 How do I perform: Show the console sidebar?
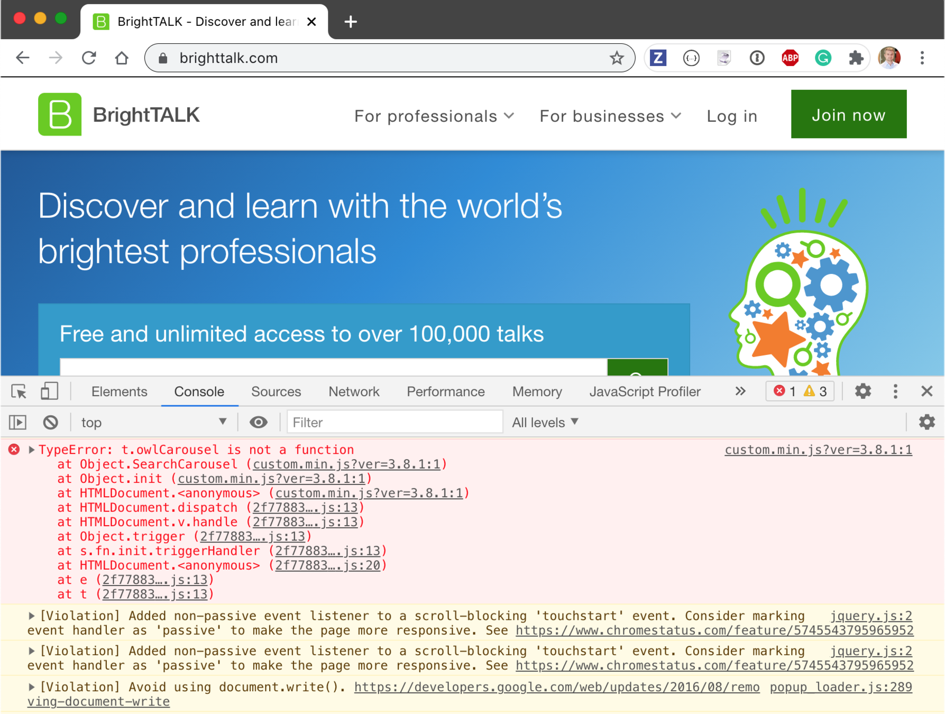click(x=17, y=422)
